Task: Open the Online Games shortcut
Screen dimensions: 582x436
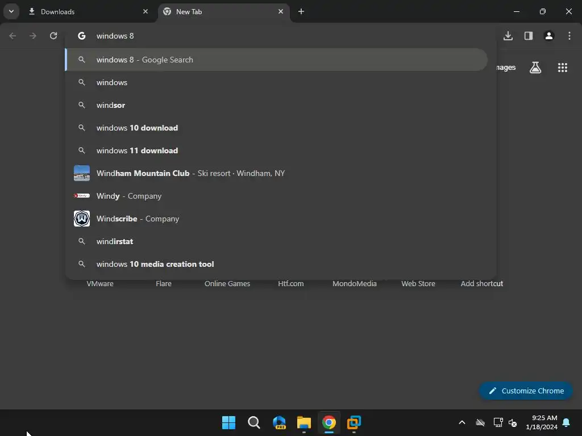Action: [x=227, y=284]
